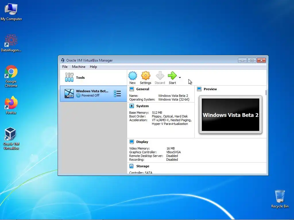The width and height of the screenshot is (294, 220).
Task: Click the Vista OS icon in VM list
Action: (69, 94)
